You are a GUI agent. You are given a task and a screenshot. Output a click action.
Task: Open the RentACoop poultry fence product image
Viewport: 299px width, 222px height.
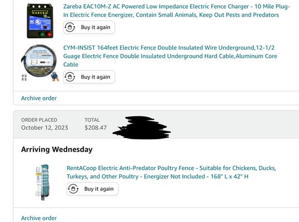point(43,182)
